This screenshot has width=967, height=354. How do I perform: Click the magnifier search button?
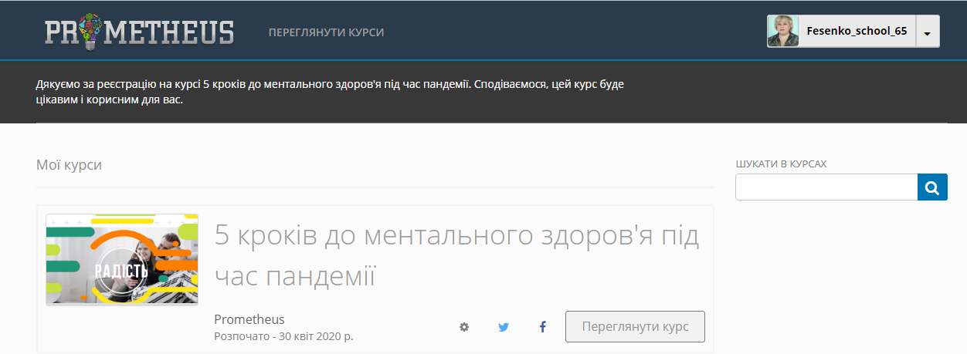[932, 187]
